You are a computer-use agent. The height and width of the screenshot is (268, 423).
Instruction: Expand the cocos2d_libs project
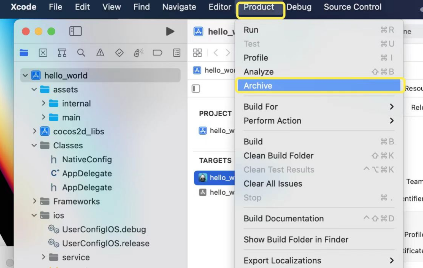pos(34,131)
